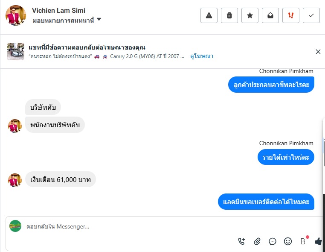The width and height of the screenshot is (325, 252).
Task: Click the spam warning triangle icon
Action: [x=209, y=15]
